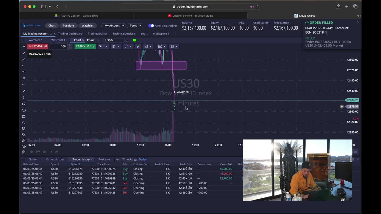Click Safari's back navigation arrow
Image resolution: width=381 pixels, height=214 pixels.
coord(57,7)
